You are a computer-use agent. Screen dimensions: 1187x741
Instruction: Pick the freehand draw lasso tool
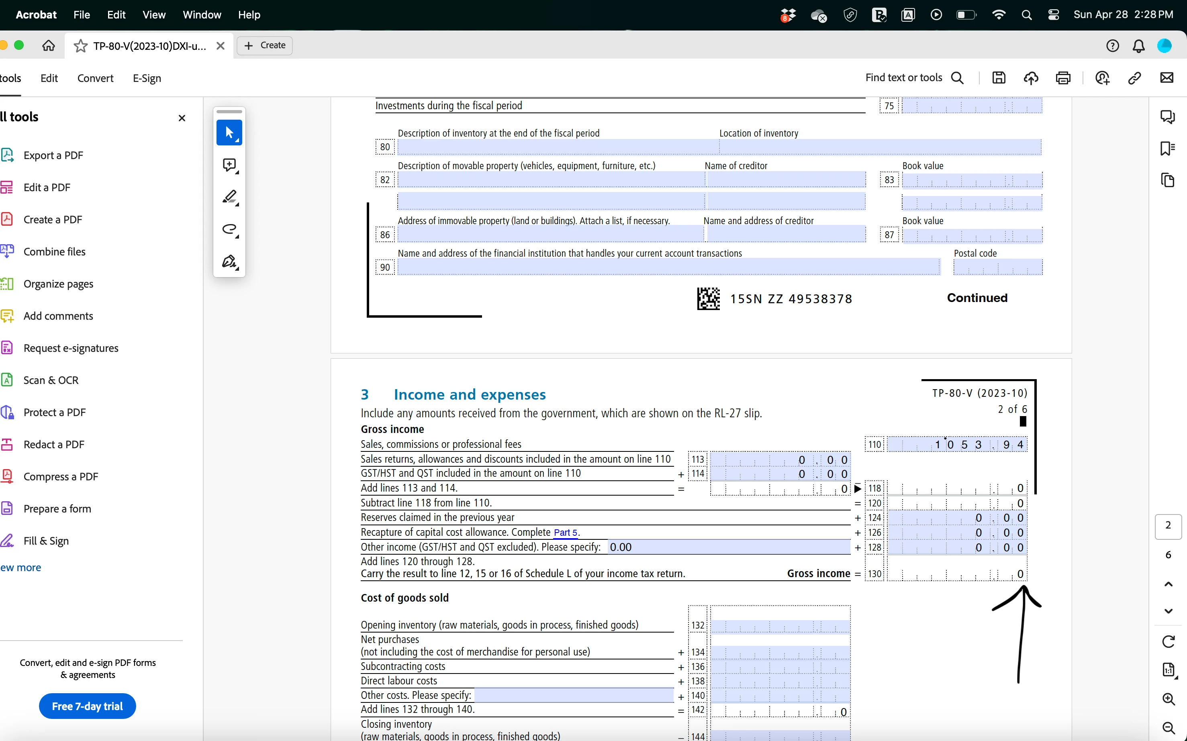[229, 229]
